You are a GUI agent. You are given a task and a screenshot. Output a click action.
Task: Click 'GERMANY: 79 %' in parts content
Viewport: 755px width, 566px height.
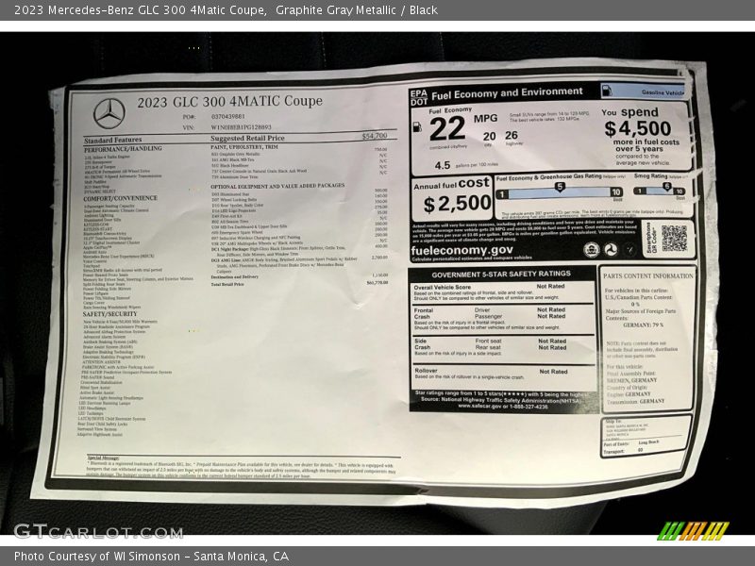coord(643,325)
